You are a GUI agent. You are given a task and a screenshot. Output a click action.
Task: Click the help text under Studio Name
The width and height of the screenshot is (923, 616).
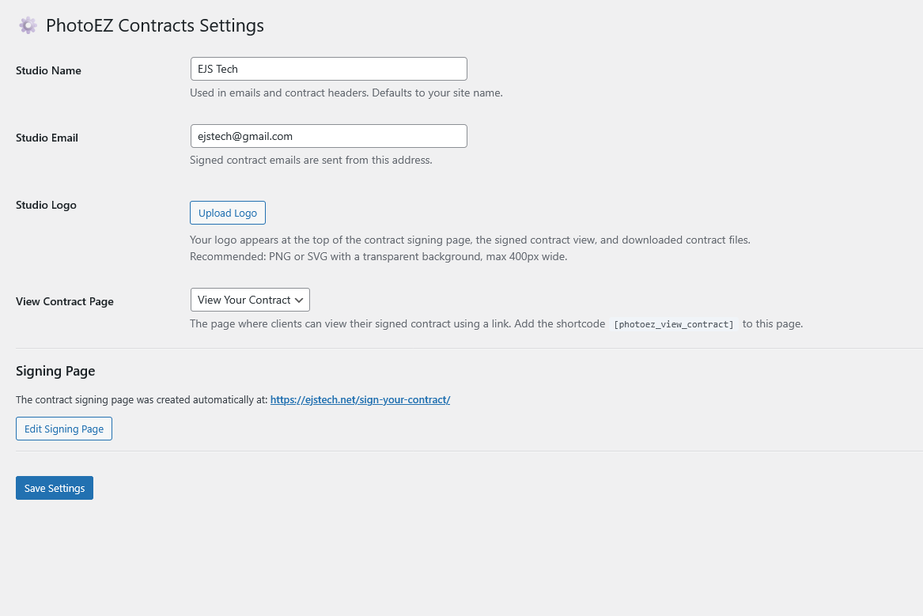pyautogui.click(x=346, y=93)
